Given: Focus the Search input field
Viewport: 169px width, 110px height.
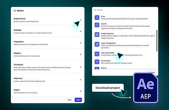Looking at the screenshot, I should 125,10.
